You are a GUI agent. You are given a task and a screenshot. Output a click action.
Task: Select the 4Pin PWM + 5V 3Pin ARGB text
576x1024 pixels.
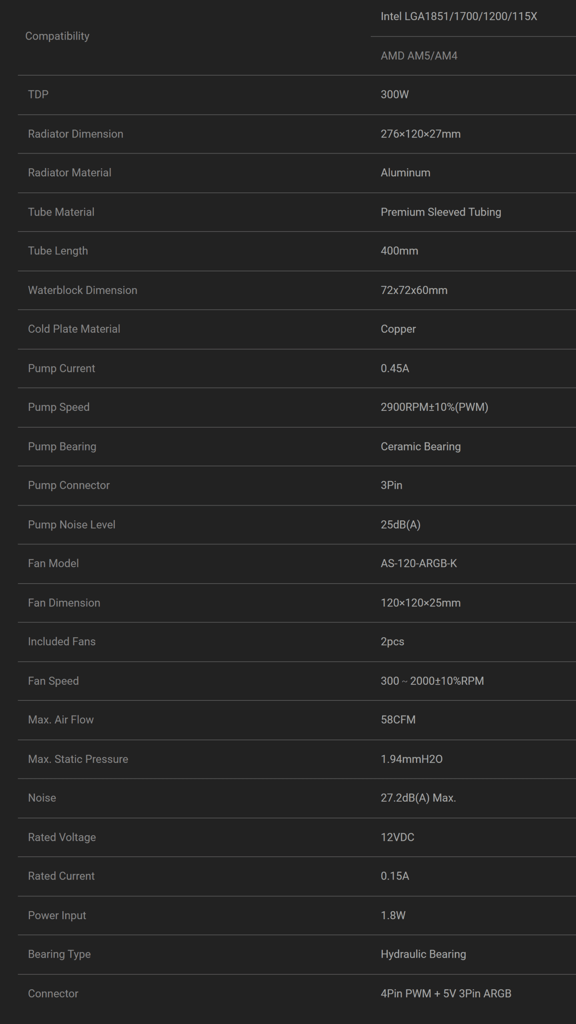point(446,993)
